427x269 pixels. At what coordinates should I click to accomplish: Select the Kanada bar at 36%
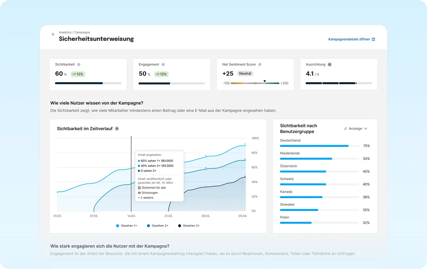[x=320, y=197]
